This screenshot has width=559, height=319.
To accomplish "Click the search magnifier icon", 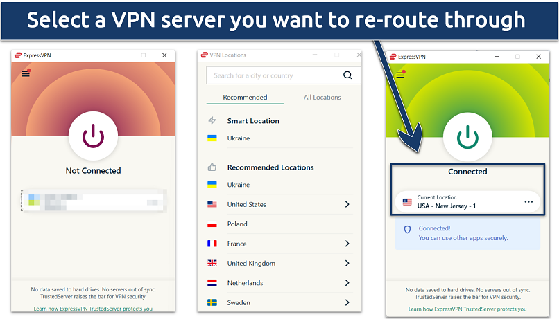I will click(x=348, y=75).
